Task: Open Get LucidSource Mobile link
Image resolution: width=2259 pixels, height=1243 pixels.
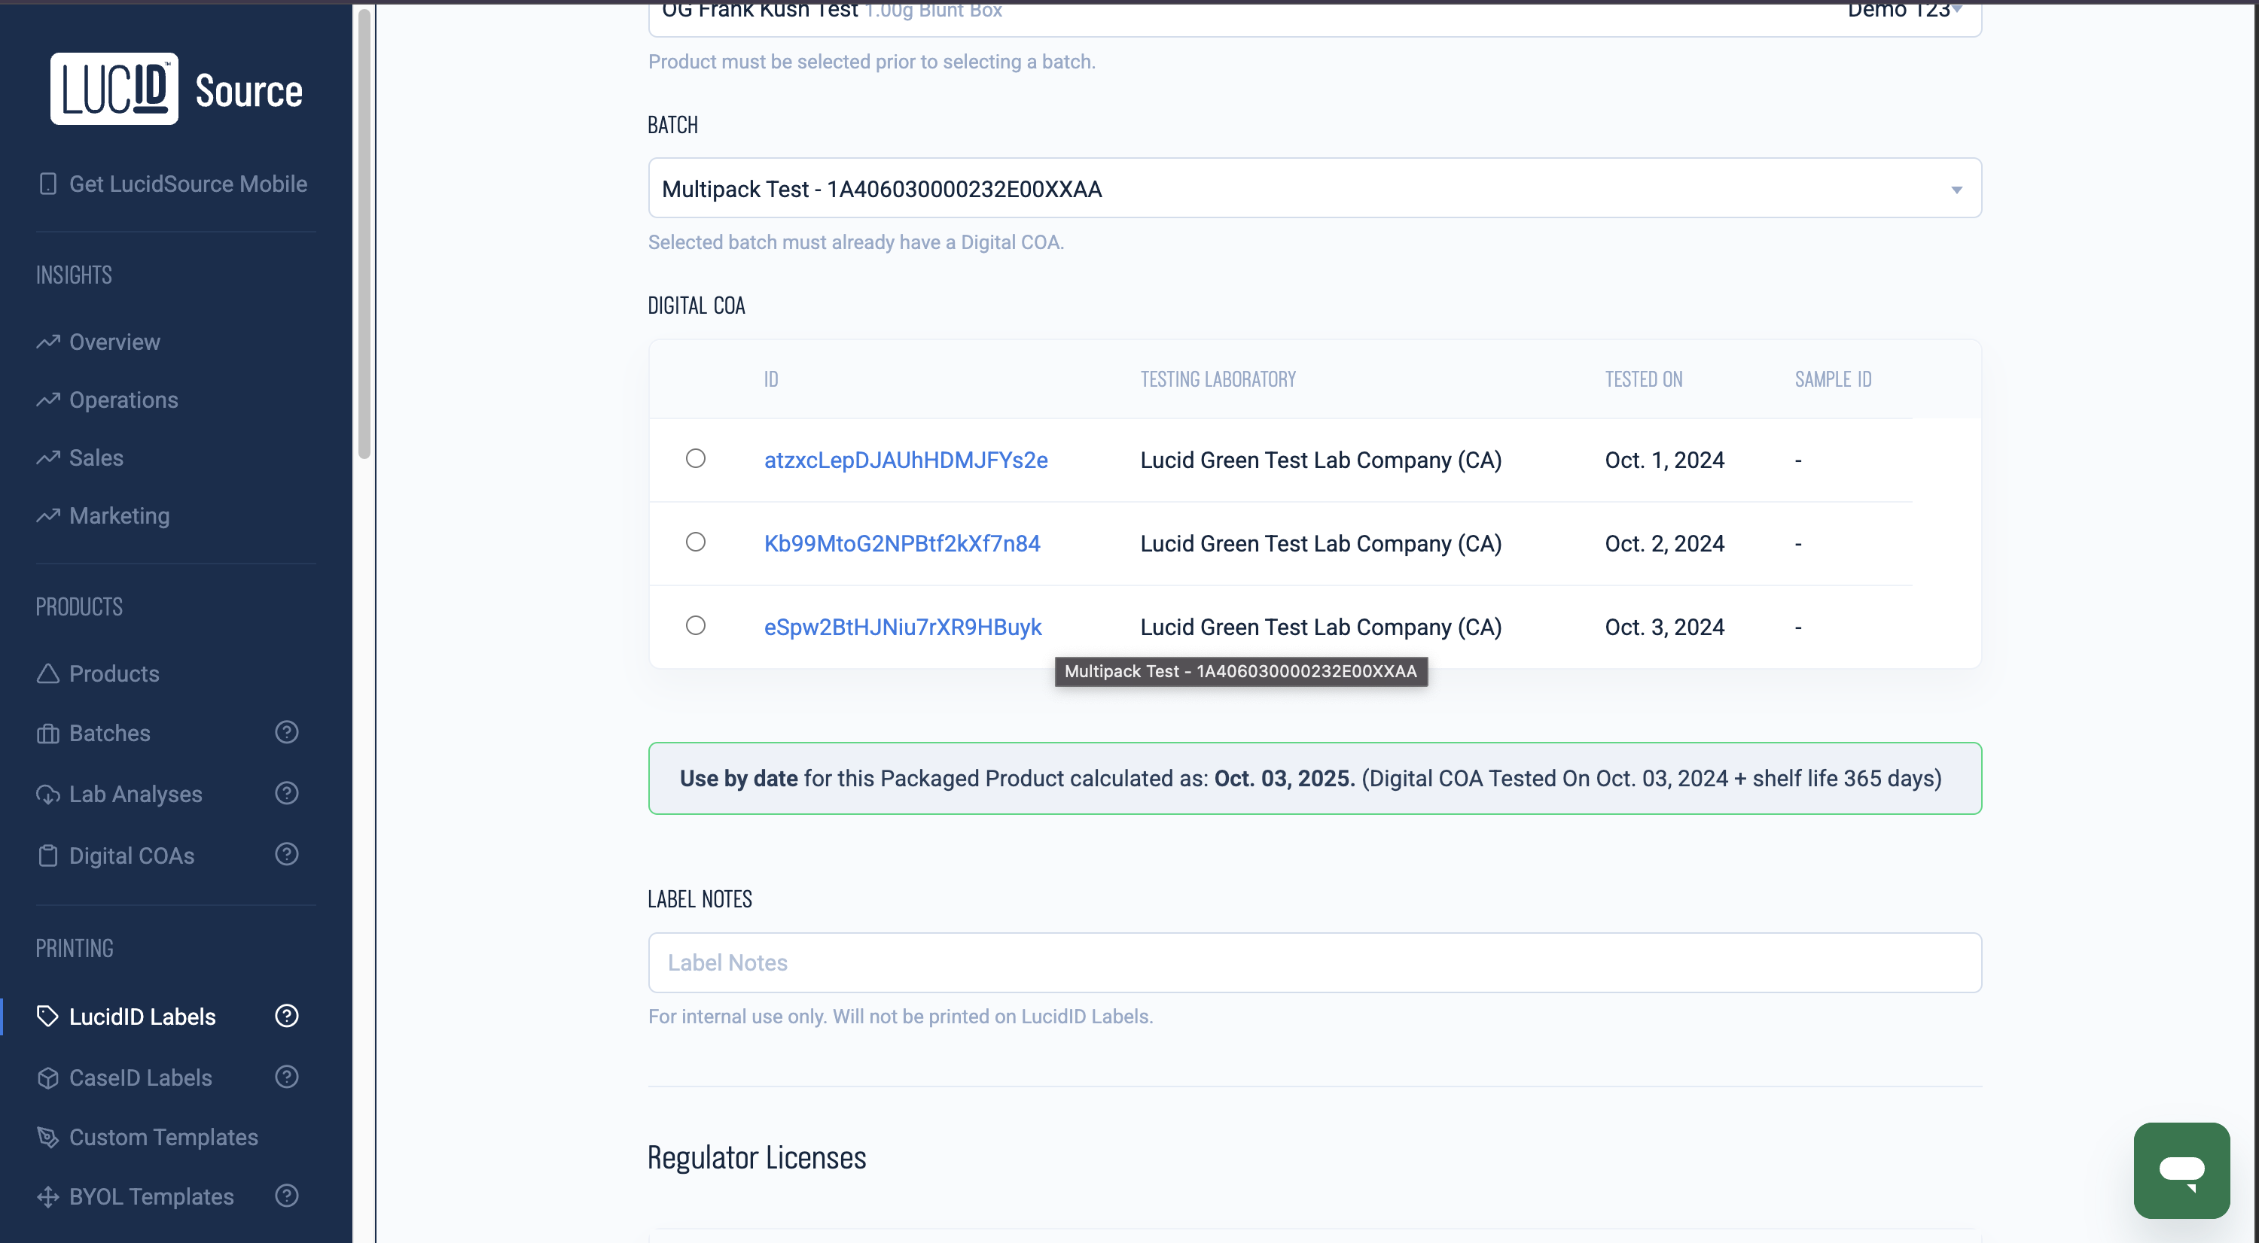Action: (x=187, y=184)
